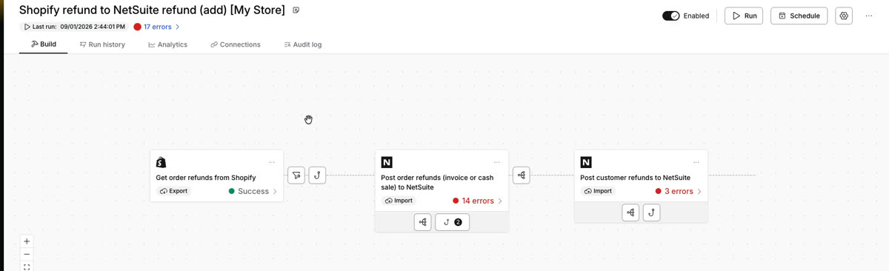Open the flow's more options menu
This screenshot has width=889, height=271.
coord(869,16)
